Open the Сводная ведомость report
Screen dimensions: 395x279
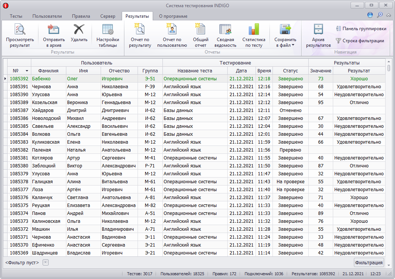tap(225, 30)
